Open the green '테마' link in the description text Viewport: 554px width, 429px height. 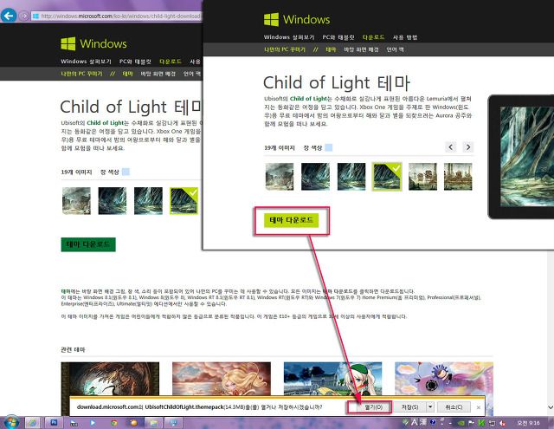click(66, 291)
